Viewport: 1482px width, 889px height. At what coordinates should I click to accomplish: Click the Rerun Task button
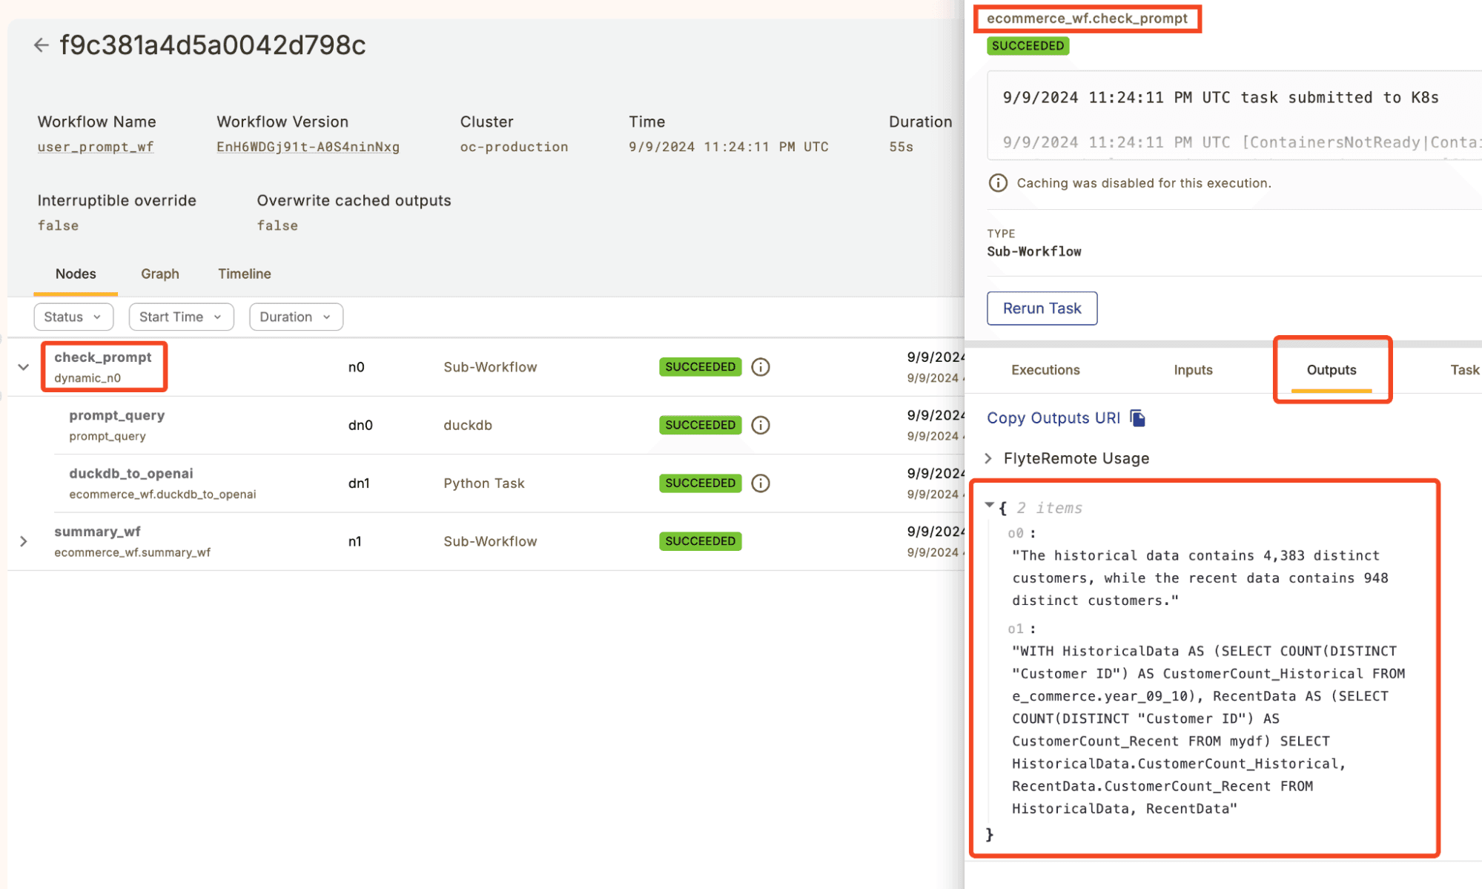1042,308
